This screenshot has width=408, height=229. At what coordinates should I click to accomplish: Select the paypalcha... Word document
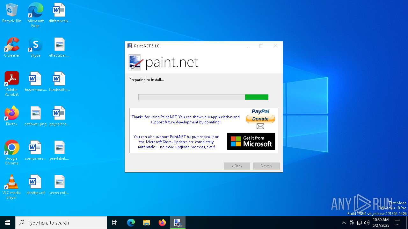[60, 116]
